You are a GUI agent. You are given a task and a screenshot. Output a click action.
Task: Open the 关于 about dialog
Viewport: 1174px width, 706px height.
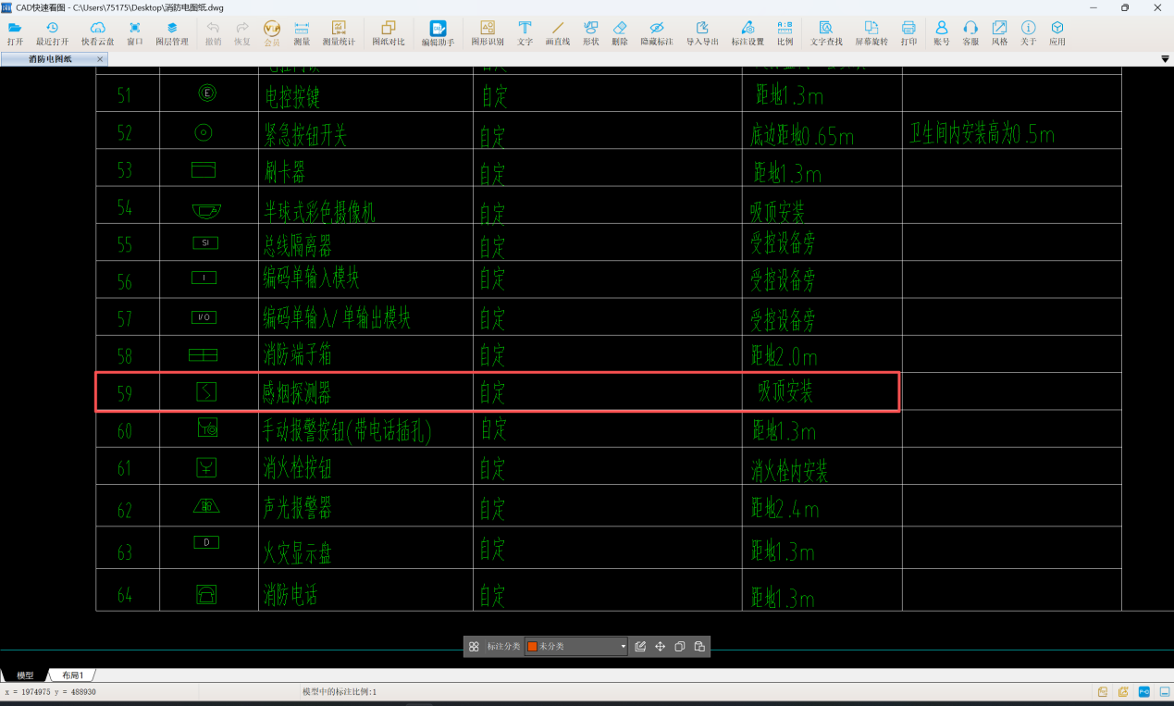coord(1028,33)
